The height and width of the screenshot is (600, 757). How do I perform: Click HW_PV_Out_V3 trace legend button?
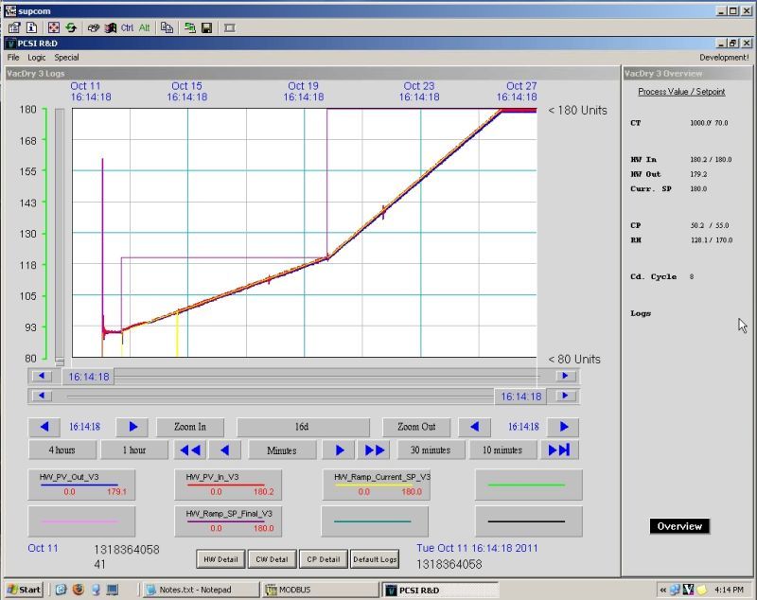81,485
